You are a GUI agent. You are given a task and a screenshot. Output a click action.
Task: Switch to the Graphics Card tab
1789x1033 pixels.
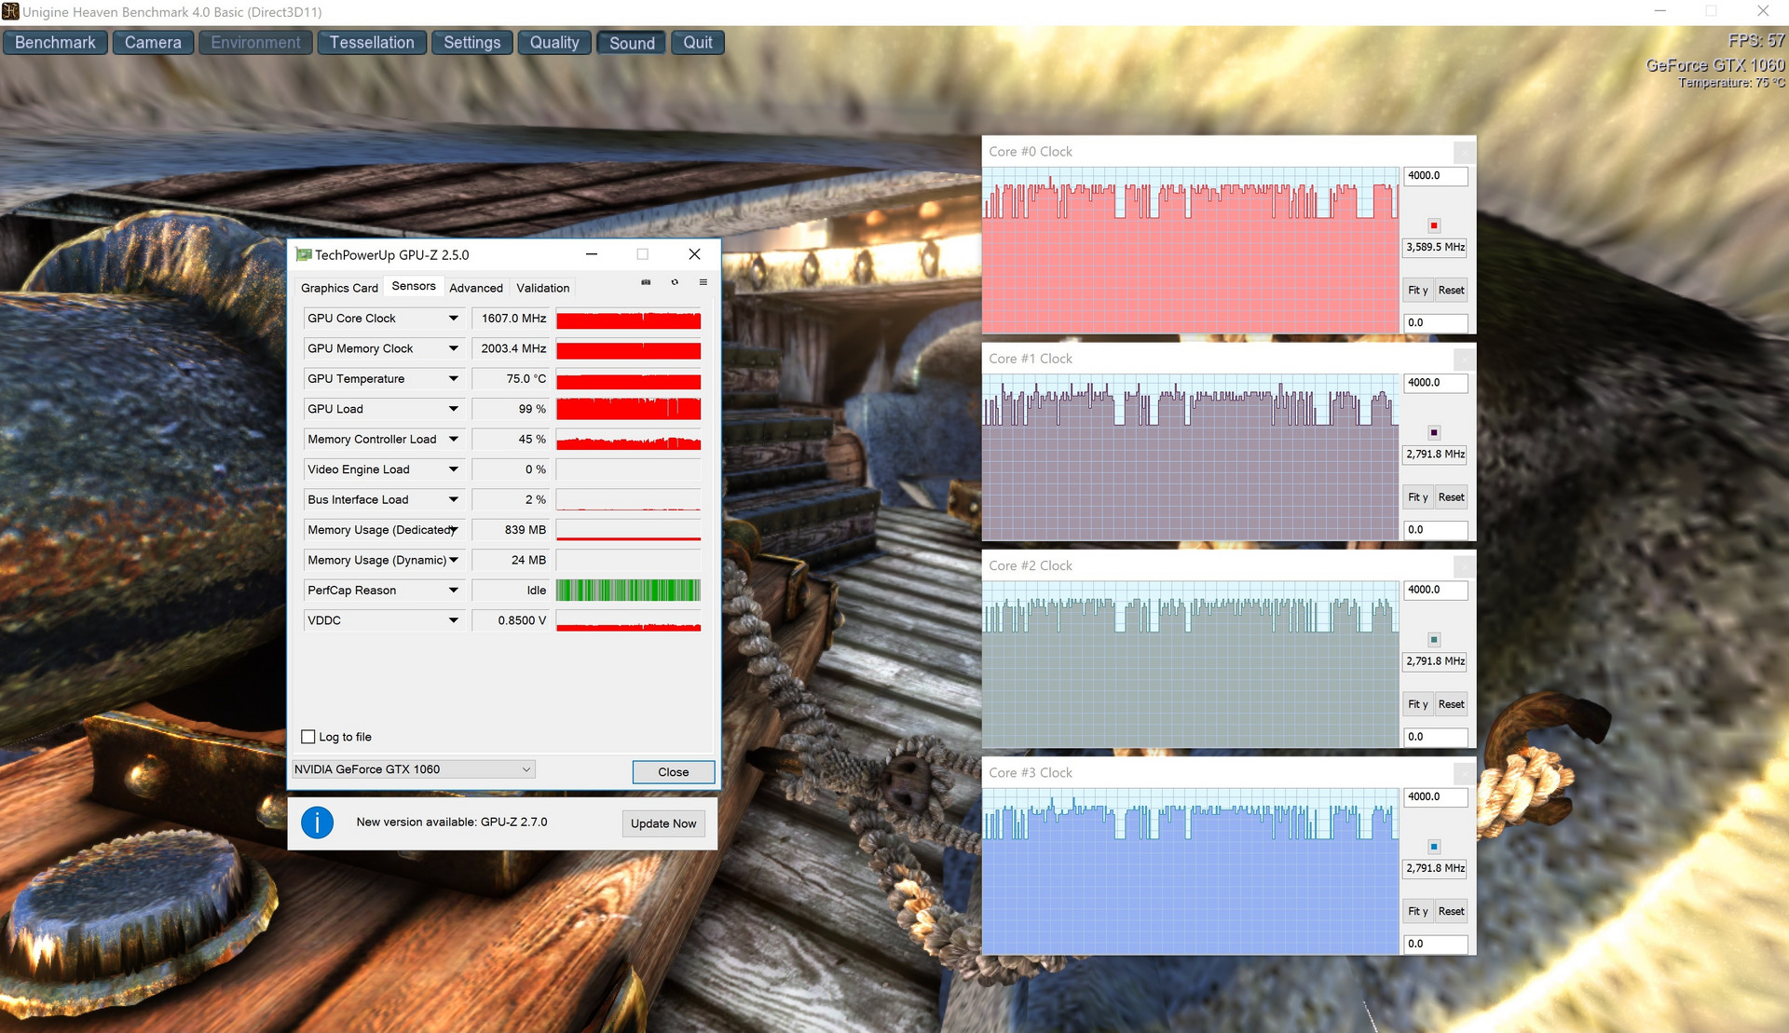339,288
